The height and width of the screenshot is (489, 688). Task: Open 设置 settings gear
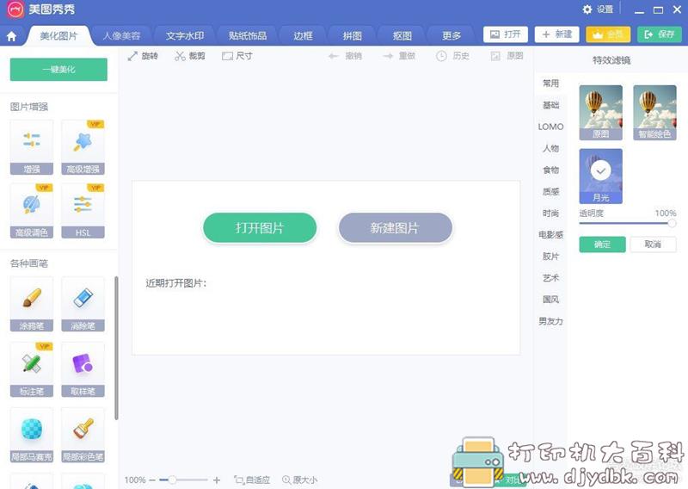pos(598,9)
